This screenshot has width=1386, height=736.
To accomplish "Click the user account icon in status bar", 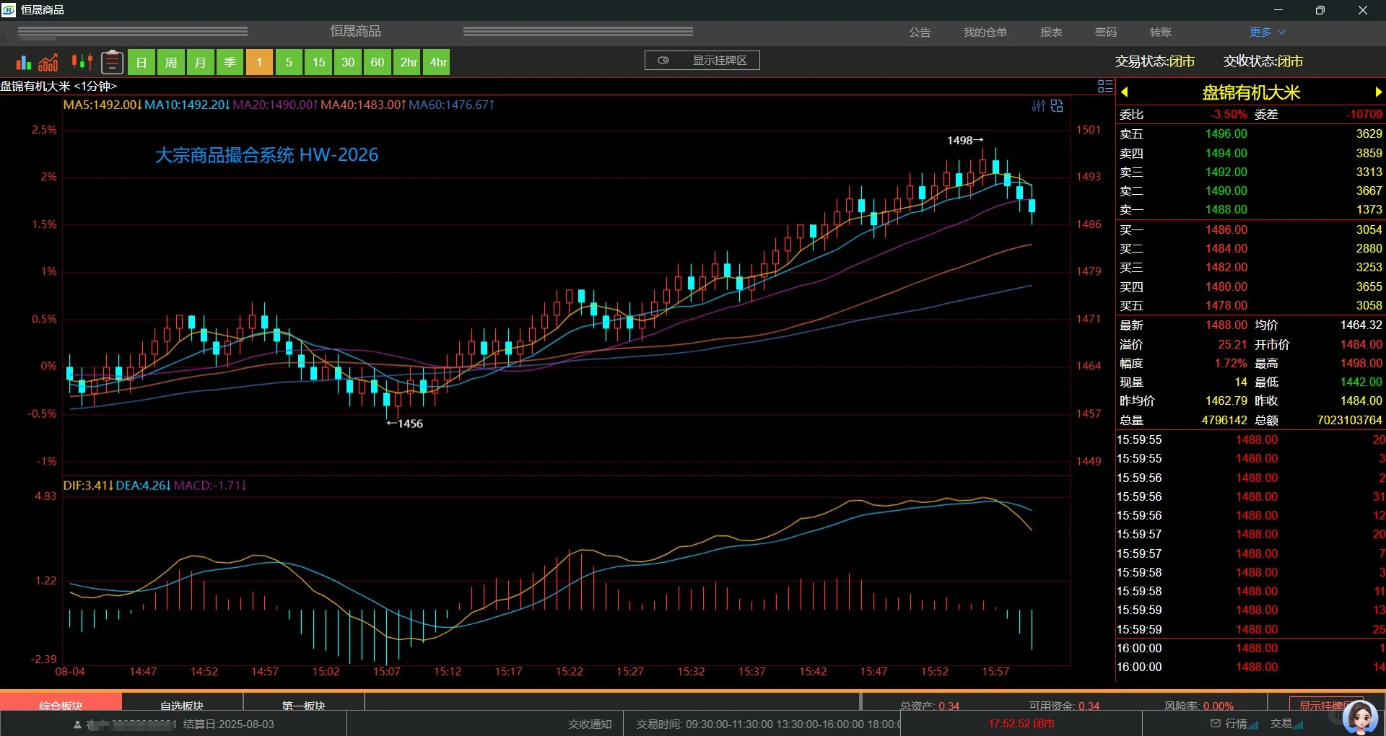I will pyautogui.click(x=77, y=724).
